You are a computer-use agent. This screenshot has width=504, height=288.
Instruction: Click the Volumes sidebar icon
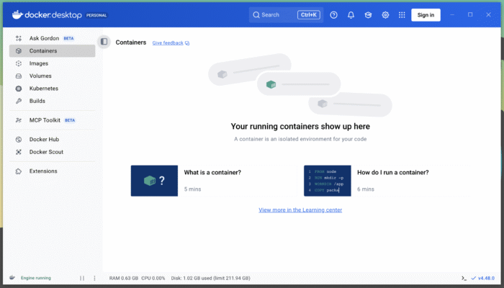(19, 76)
